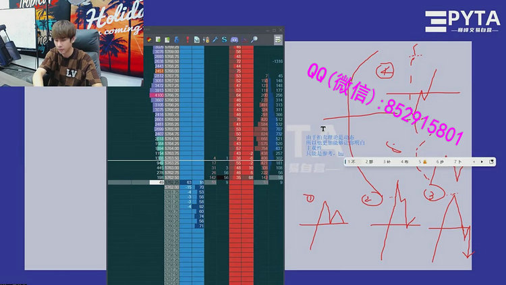Minimize the trading ladder window
The image size is (506, 285).
pyautogui.click(x=268, y=30)
